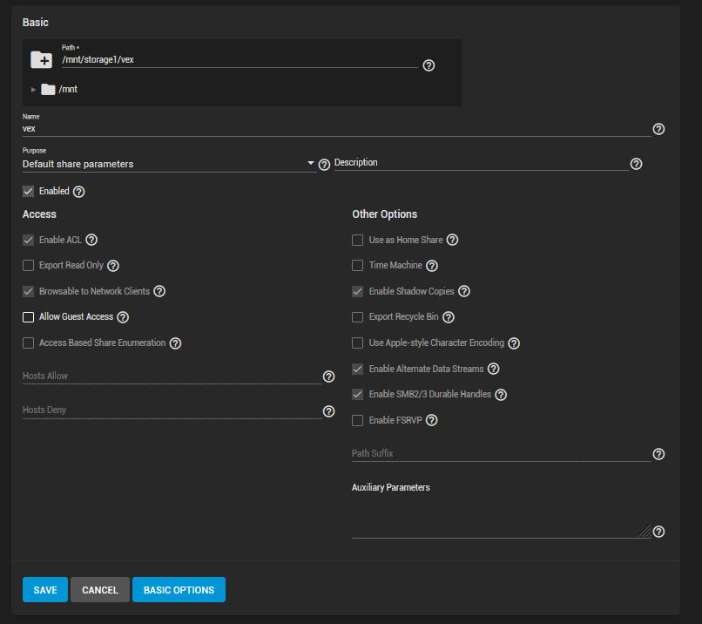702x624 pixels.
Task: Click the /mnt folder icon
Action: [48, 89]
